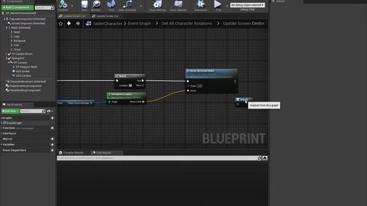Add a new event dispatcher with plus icon
Viewport: 367px width, 206px height.
52,150
